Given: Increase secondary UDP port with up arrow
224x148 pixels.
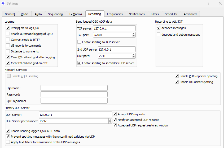Looking at the screenshot, I should click(134, 55).
